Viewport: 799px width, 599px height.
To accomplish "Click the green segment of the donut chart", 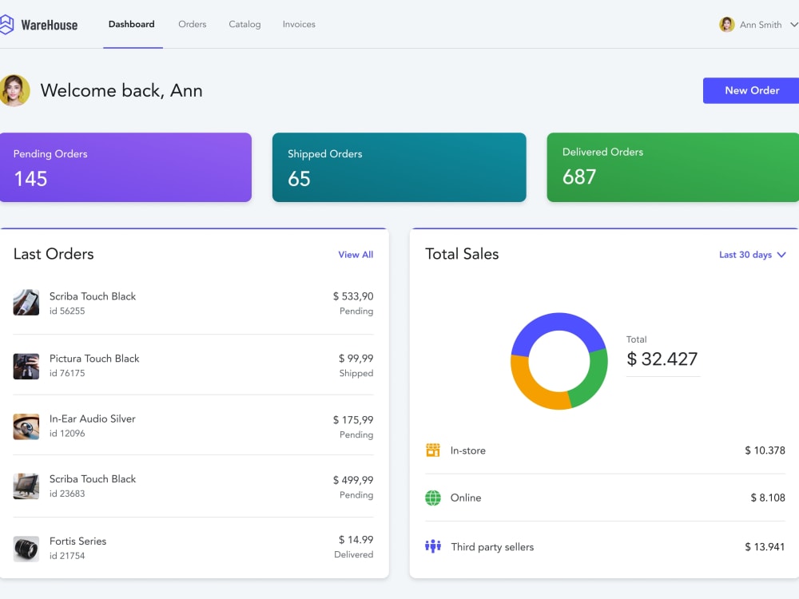I will [x=592, y=379].
